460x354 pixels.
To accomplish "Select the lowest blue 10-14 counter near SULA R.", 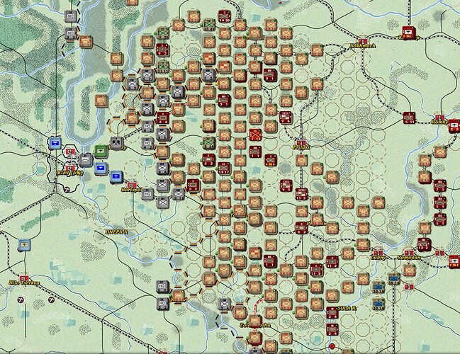I will click(378, 304).
